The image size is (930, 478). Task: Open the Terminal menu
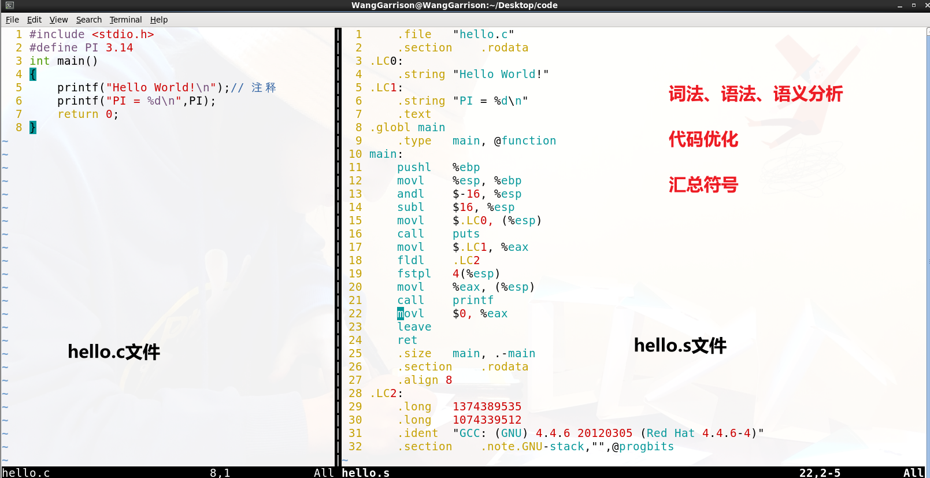click(x=125, y=20)
